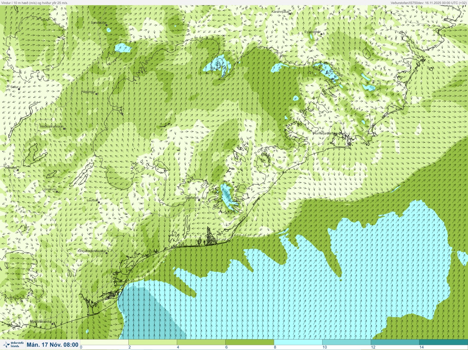Image resolution: width=468 pixels, height=350 pixels.
Task: Click the Mán. 17 Nóv. 08:00 timestamp
Action: (53, 345)
